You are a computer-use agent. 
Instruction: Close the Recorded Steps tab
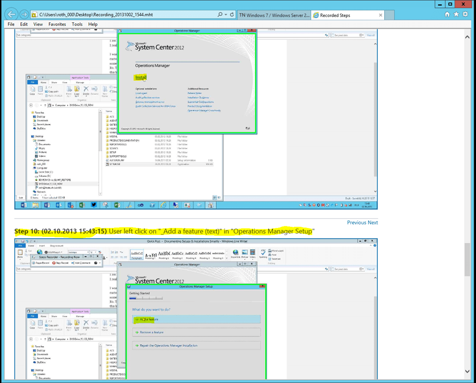(380, 15)
